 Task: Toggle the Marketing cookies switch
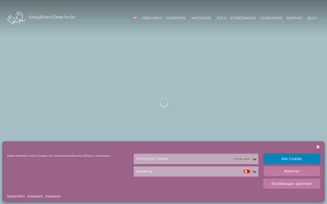(247, 171)
